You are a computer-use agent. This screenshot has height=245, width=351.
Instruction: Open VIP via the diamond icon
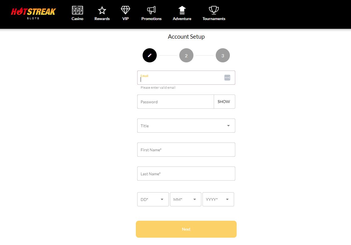point(125,10)
